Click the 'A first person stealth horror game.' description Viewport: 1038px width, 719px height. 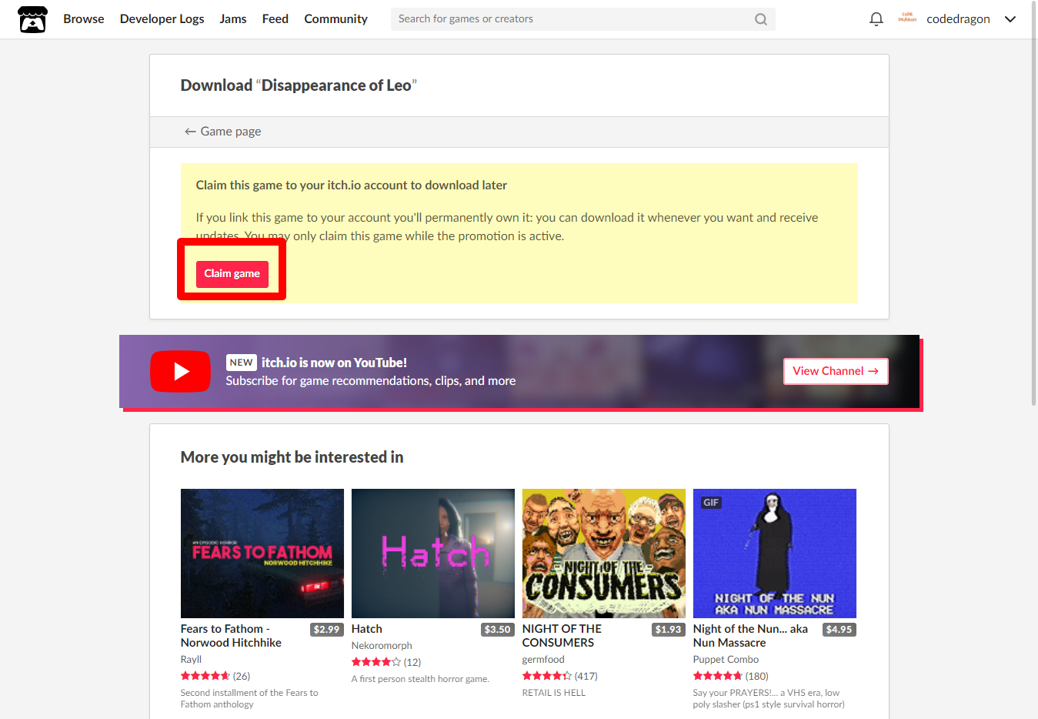[x=420, y=679]
